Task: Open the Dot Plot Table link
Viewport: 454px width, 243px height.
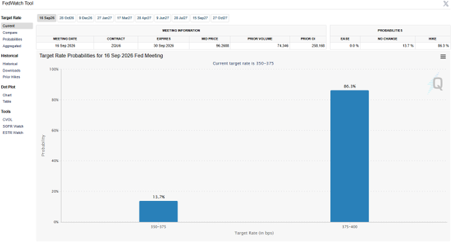Action: point(7,101)
